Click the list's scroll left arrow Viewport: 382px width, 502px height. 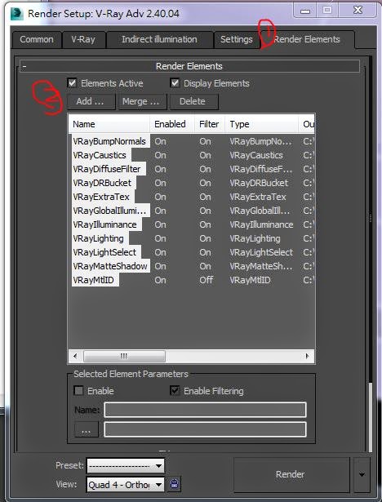(x=75, y=356)
